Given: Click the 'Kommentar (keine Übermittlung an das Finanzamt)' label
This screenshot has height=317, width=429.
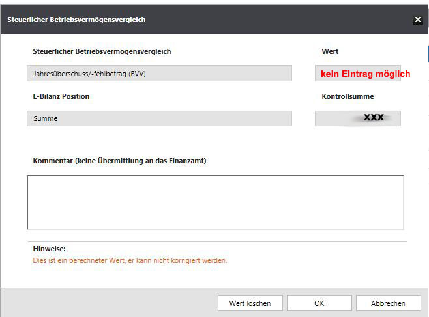Looking at the screenshot, I should coord(119,161).
